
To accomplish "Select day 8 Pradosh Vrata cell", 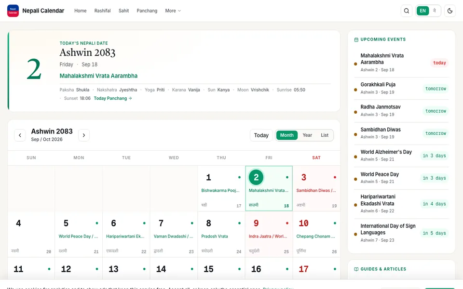I will (x=221, y=234).
